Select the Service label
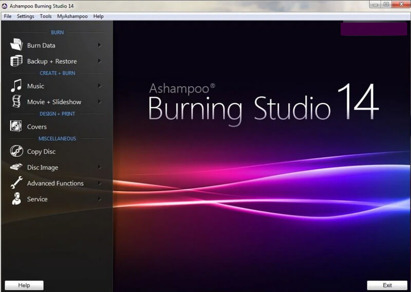Image resolution: width=411 pixels, height=292 pixels. pyautogui.click(x=37, y=199)
